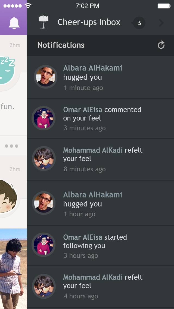Open the mailbox icon beside Cheer-ups Inbox
Image resolution: width=174 pixels, height=309 pixels.
point(43,22)
